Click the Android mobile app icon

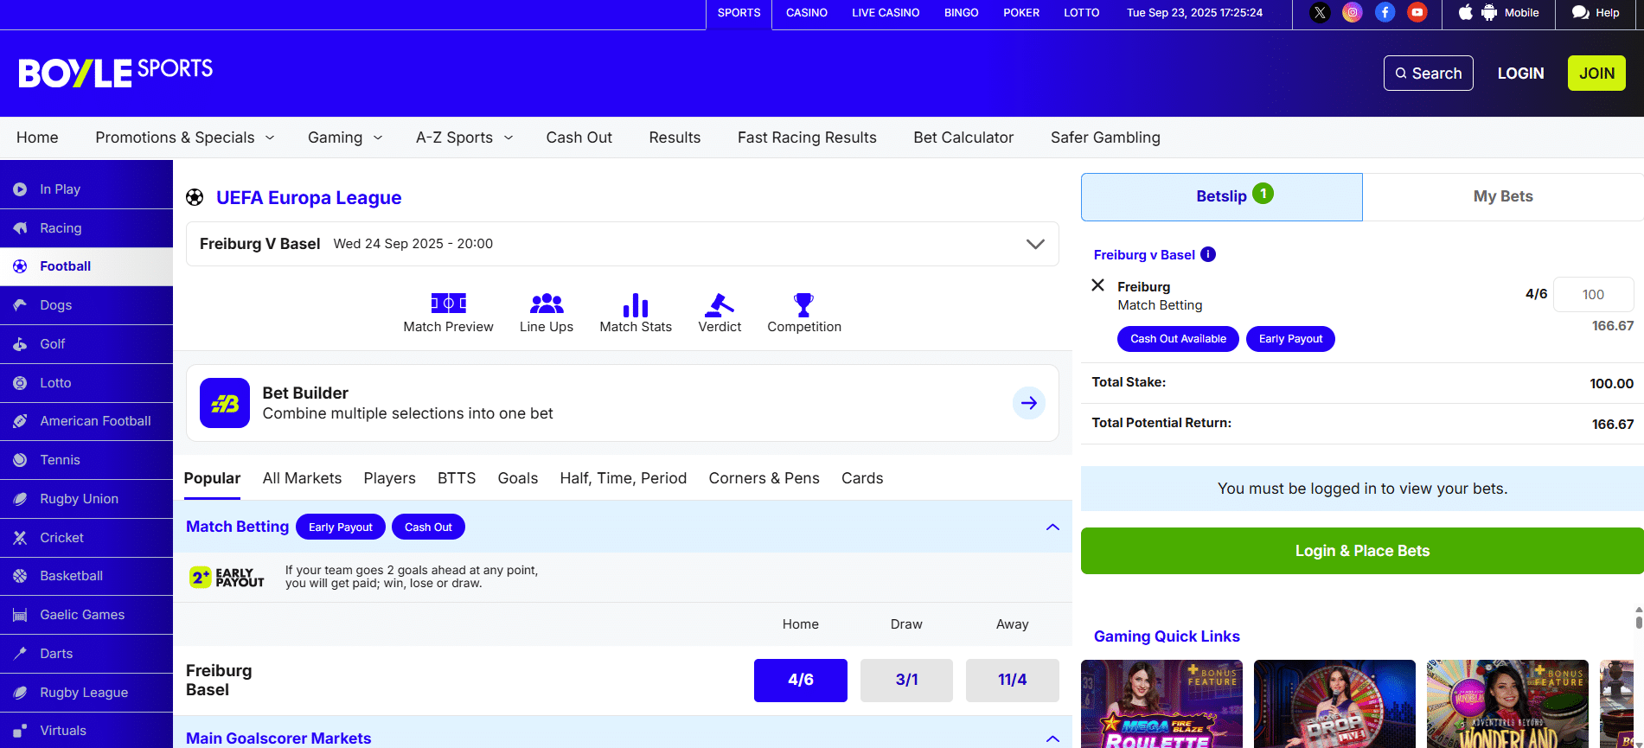point(1489,13)
